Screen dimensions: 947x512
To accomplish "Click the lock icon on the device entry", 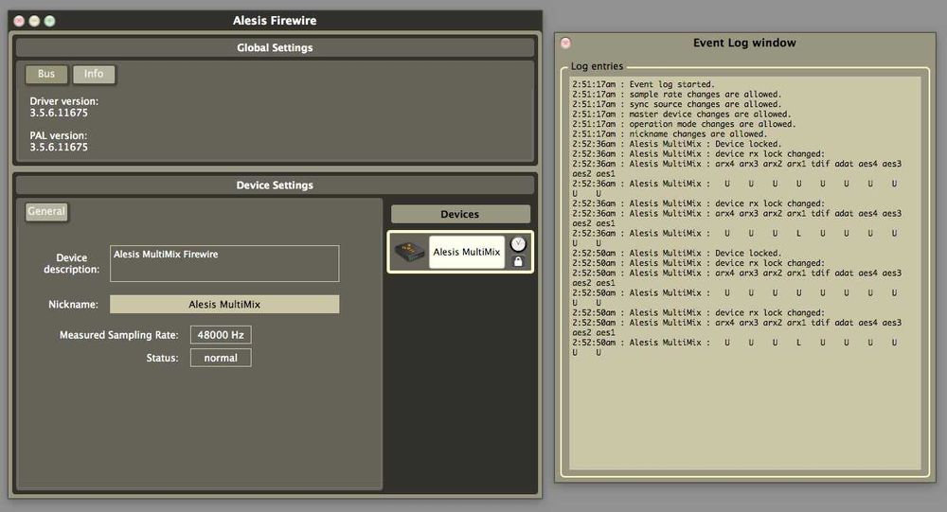I will click(518, 261).
